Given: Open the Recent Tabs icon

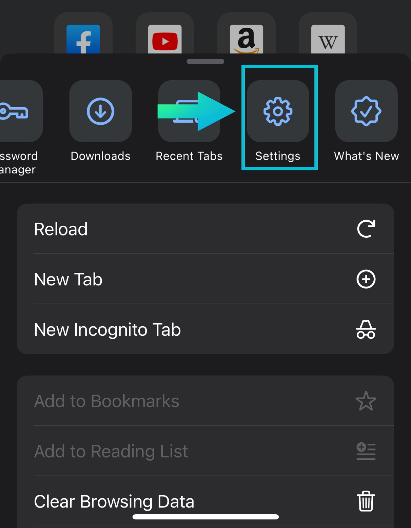Looking at the screenshot, I should click(189, 111).
